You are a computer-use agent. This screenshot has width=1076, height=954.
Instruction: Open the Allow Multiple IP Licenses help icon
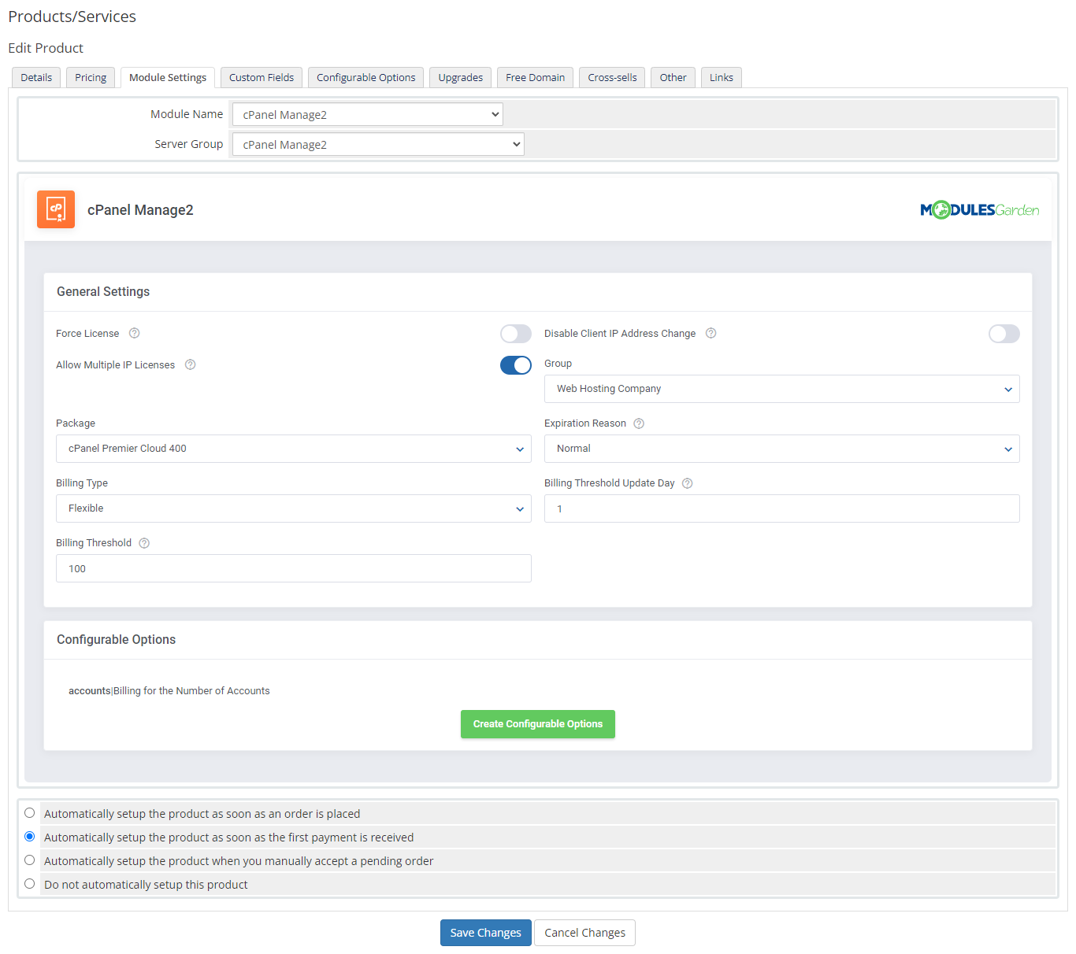pyautogui.click(x=190, y=364)
